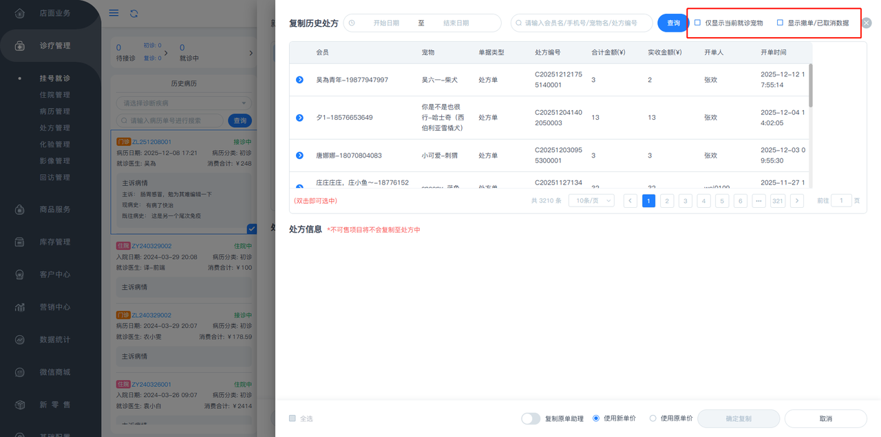Click the 取消 button
This screenshot has width=881, height=437.
(825, 418)
